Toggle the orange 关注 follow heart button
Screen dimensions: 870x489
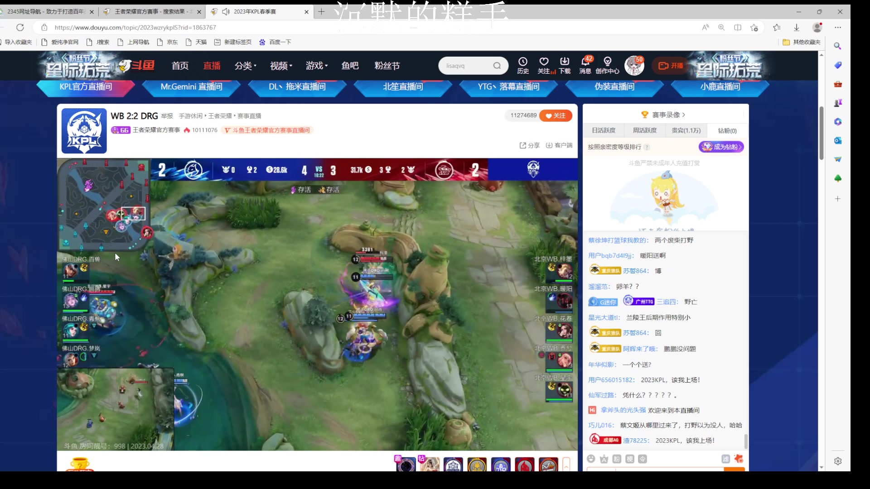click(556, 115)
